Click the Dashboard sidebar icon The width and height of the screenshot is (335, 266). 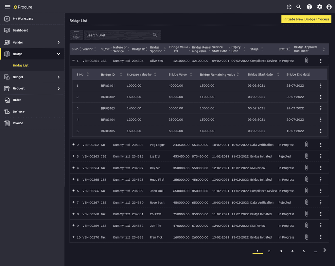click(x=7, y=30)
